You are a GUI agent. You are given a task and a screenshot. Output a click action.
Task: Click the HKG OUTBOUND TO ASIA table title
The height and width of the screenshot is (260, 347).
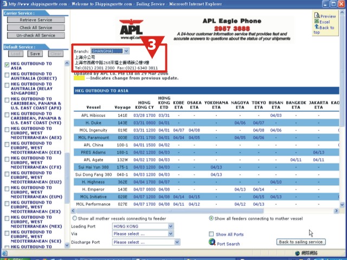click(x=101, y=90)
